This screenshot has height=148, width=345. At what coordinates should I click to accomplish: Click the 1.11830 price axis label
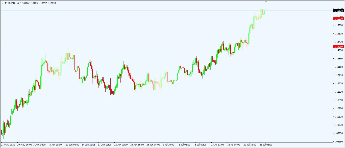(x=339, y=92)
